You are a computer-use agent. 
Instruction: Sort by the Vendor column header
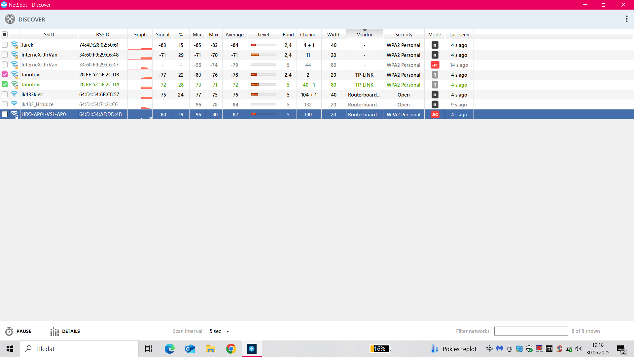click(365, 34)
